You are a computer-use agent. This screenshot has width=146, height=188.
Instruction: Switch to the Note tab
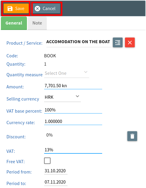pos(37,23)
